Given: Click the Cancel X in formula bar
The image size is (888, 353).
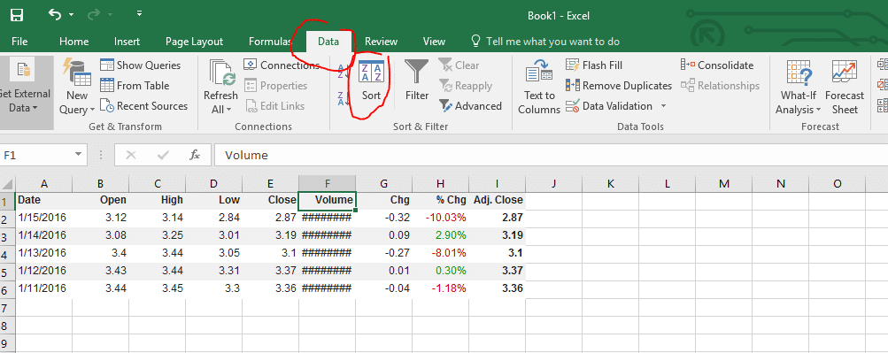Looking at the screenshot, I should tap(131, 155).
